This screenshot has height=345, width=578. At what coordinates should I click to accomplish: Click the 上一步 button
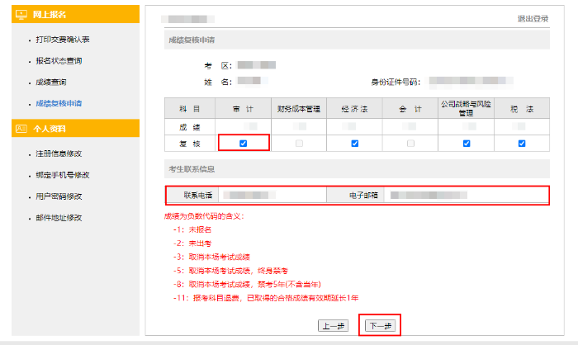[333, 326]
